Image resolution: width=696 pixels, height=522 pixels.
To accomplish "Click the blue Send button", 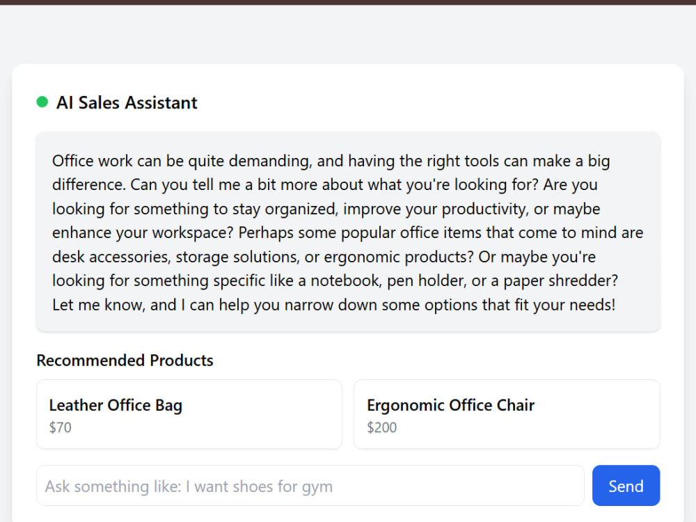I will coord(626,486).
